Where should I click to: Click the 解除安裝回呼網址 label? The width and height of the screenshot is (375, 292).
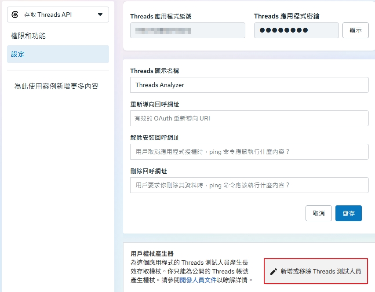point(154,138)
